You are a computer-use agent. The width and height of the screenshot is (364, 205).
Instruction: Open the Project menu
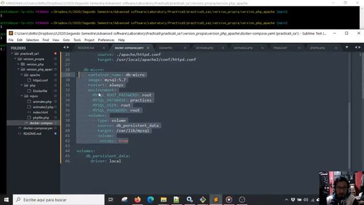coord(89,40)
